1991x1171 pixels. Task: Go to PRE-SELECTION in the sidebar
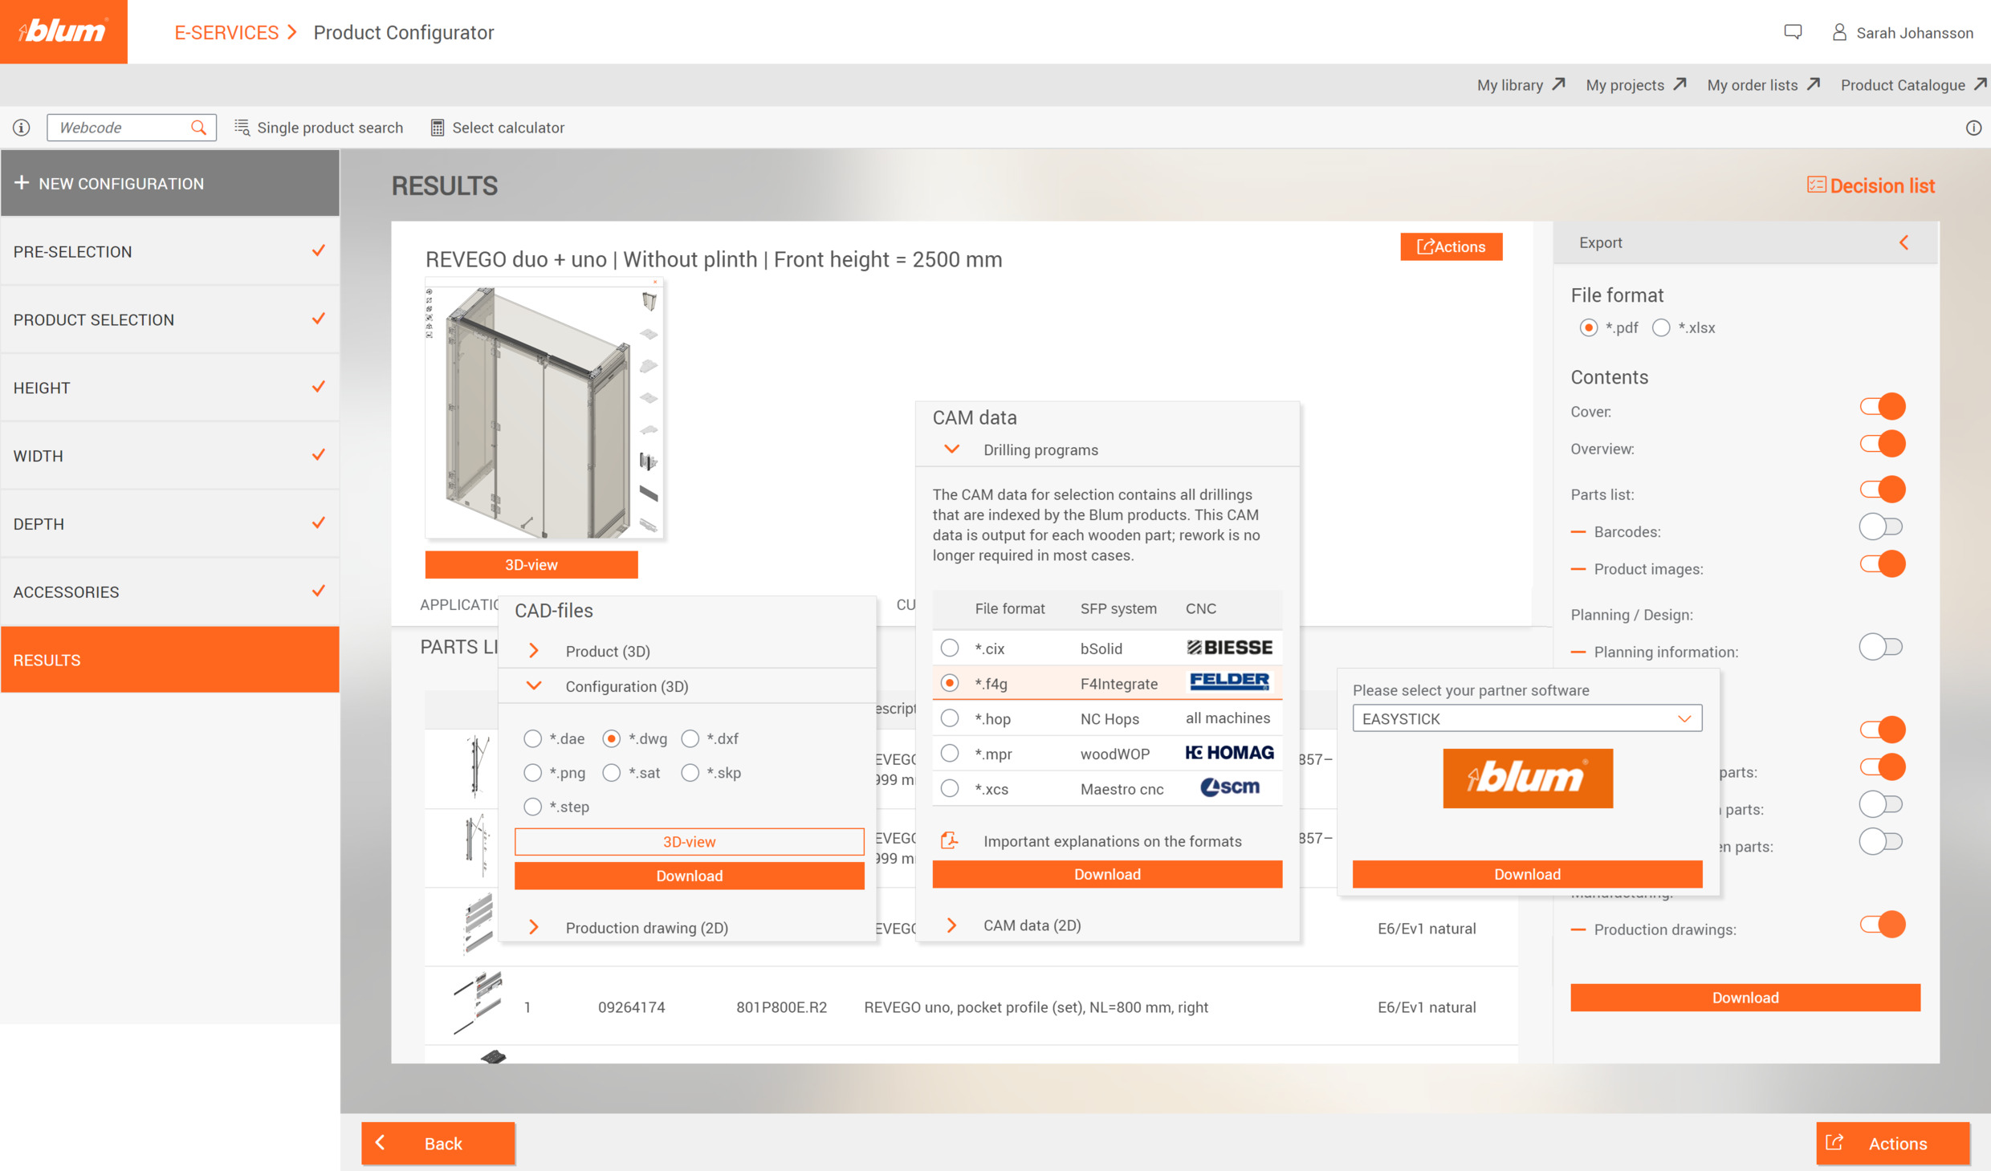(169, 251)
